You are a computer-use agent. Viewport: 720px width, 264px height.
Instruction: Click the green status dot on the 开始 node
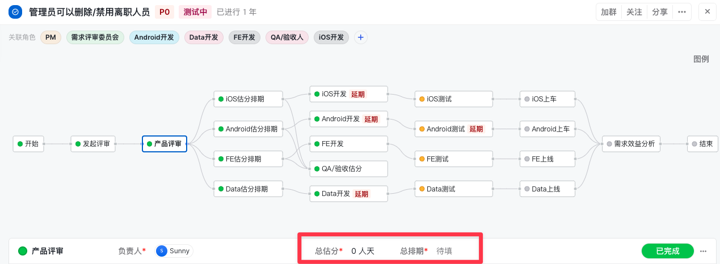(20, 144)
